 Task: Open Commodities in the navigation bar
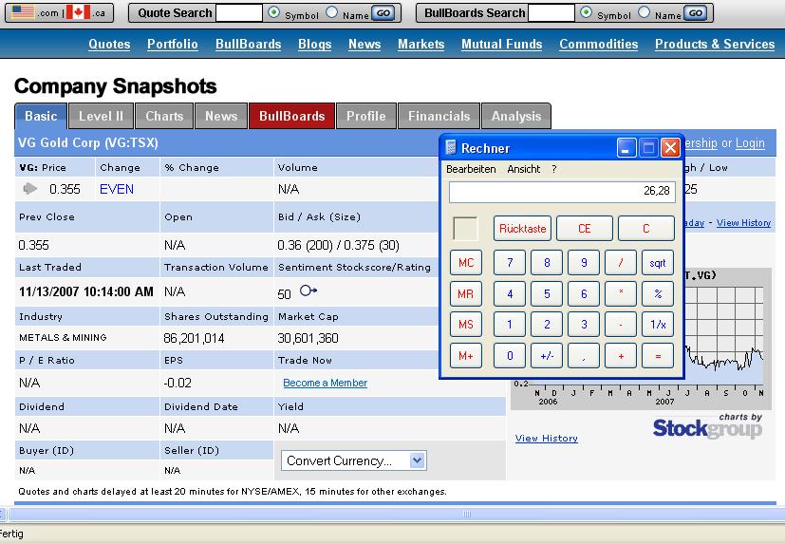599,44
